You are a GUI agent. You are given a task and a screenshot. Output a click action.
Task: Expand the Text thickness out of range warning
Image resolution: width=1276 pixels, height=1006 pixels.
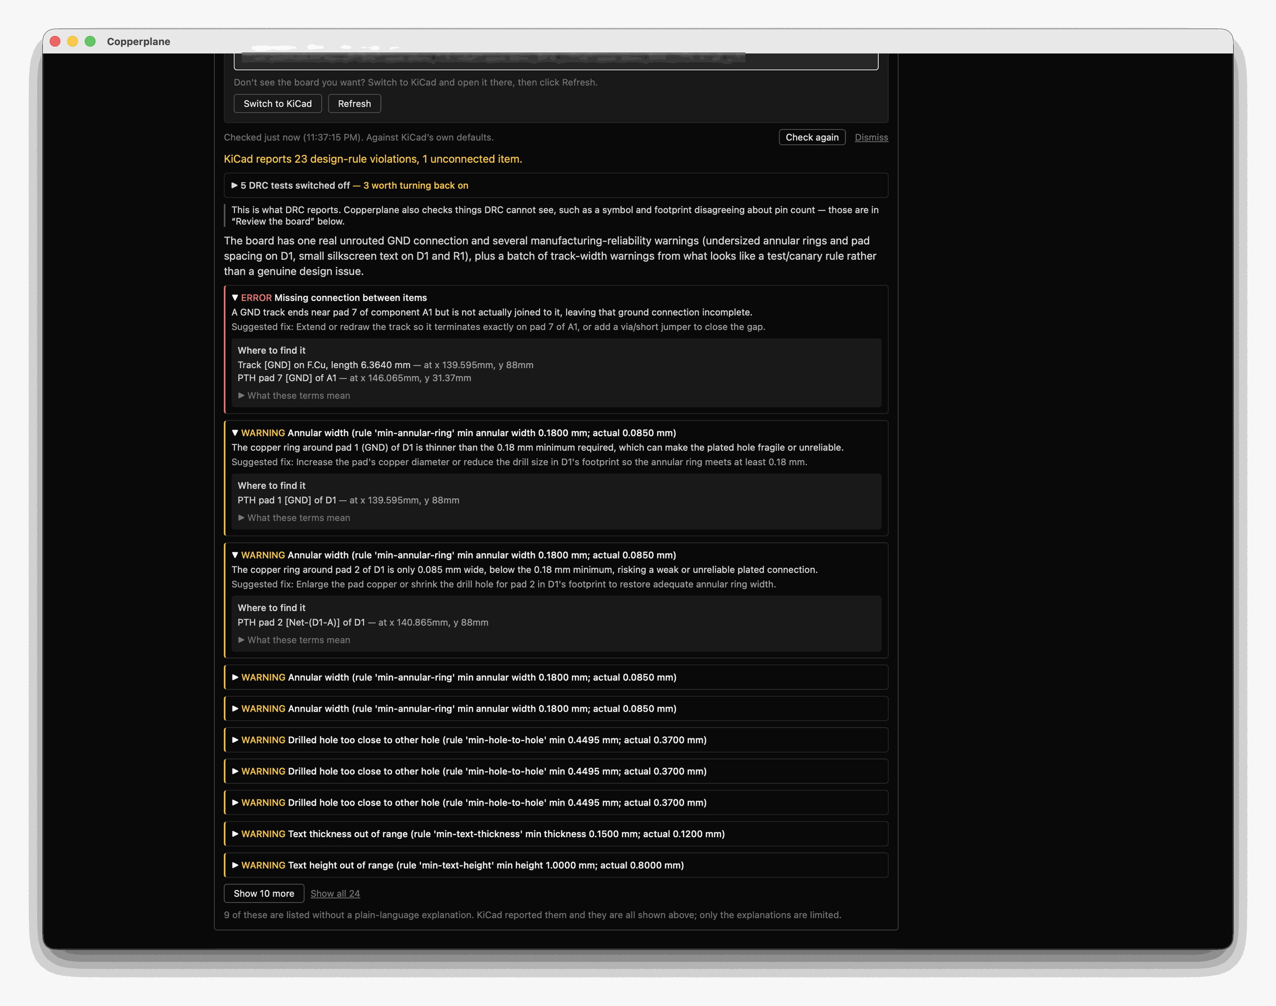click(x=556, y=834)
